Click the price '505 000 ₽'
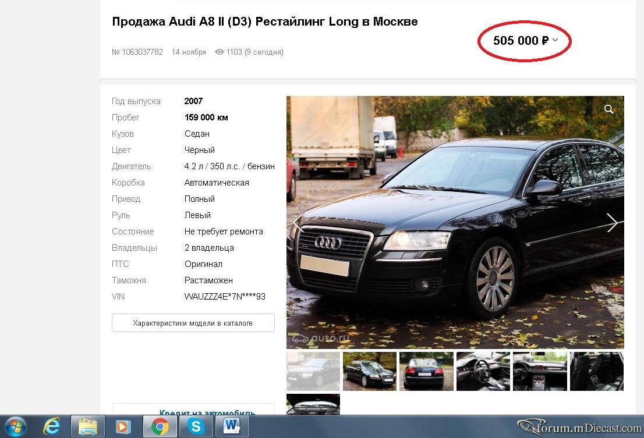Viewport: 644px width, 438px height. [521, 40]
